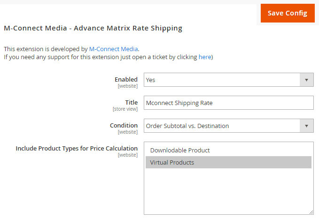Open the M-Connect Media developer link
The image size is (319, 219).
pyautogui.click(x=114, y=49)
